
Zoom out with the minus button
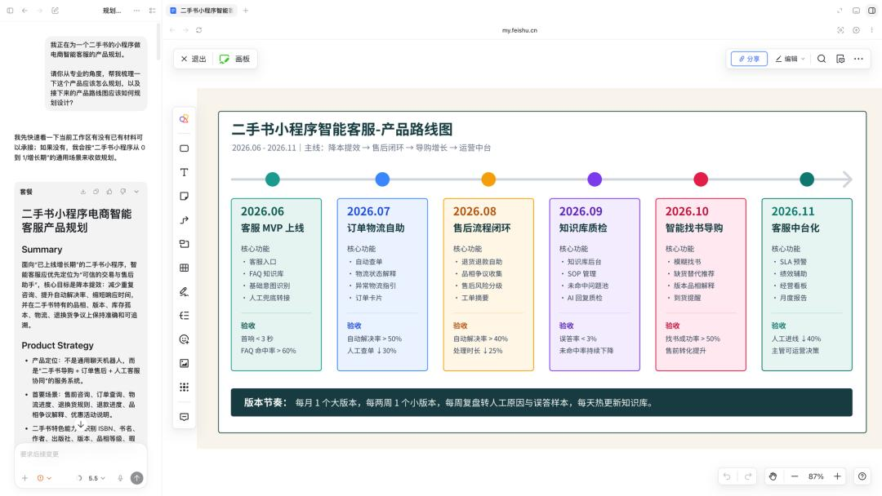coord(795,476)
